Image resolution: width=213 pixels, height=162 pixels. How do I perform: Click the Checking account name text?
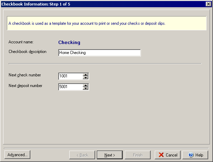[69, 42]
